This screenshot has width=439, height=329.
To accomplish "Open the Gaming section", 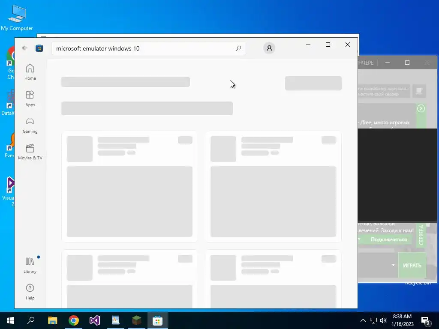I will click(x=30, y=125).
